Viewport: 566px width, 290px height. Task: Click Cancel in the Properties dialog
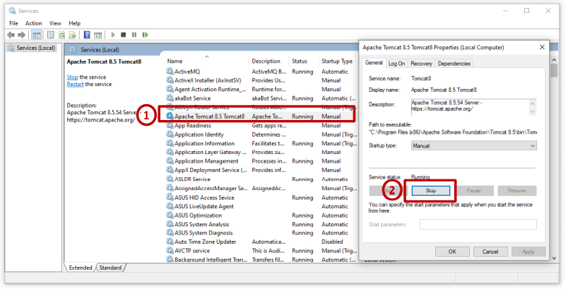(490, 252)
